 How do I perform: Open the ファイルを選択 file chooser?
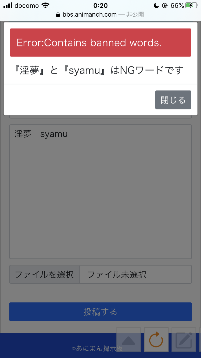point(44,275)
